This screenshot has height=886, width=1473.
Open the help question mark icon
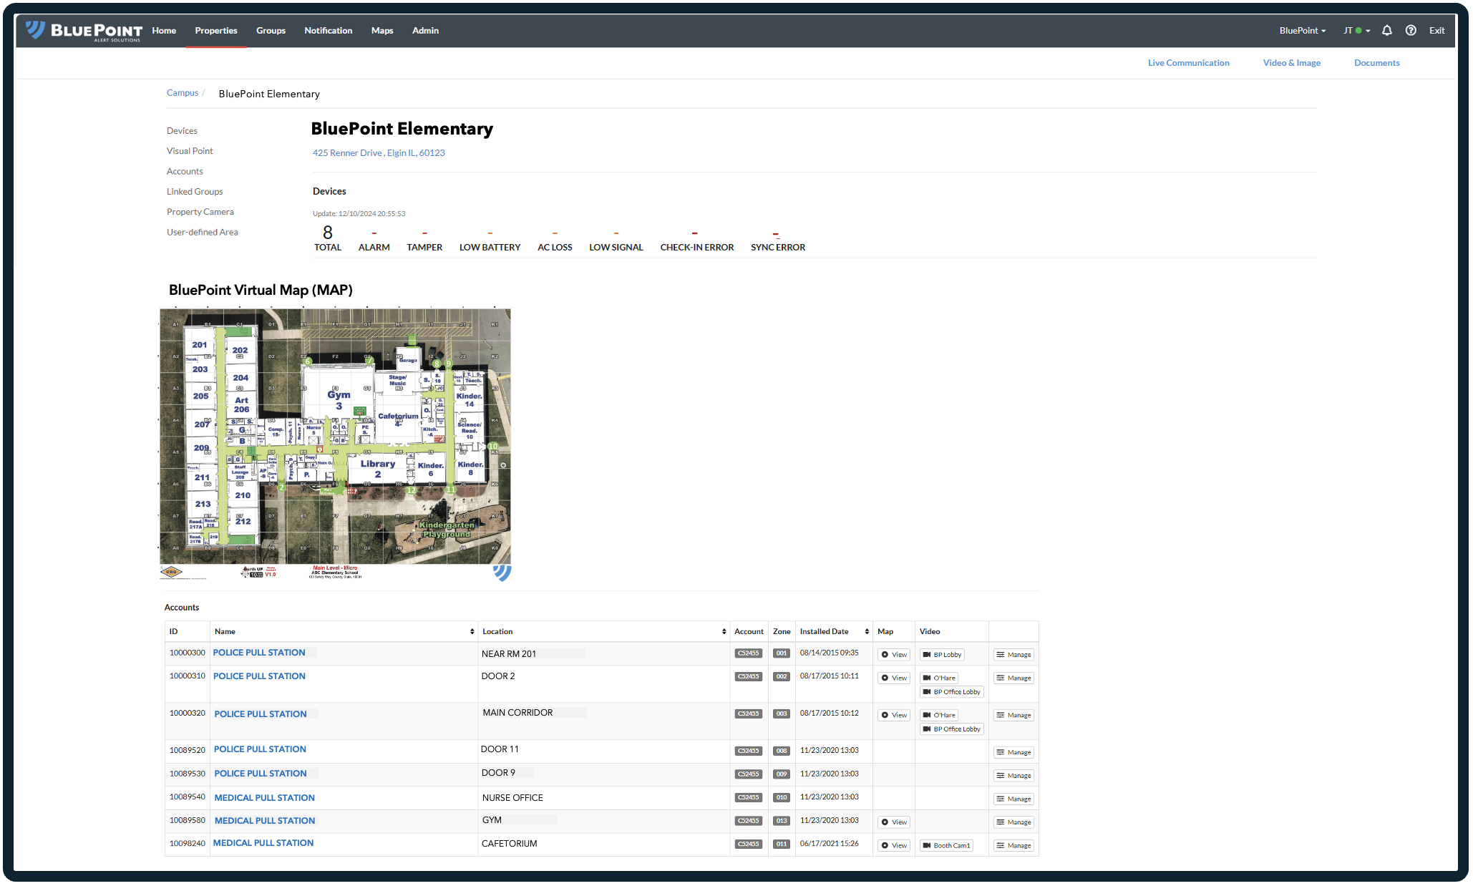coord(1410,31)
